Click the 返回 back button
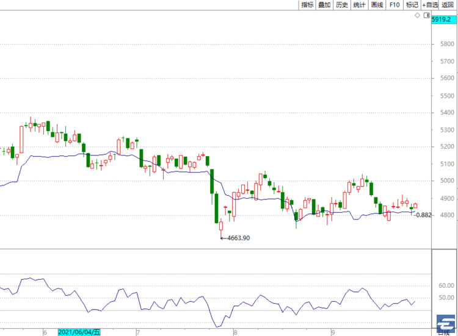 tap(448, 5)
